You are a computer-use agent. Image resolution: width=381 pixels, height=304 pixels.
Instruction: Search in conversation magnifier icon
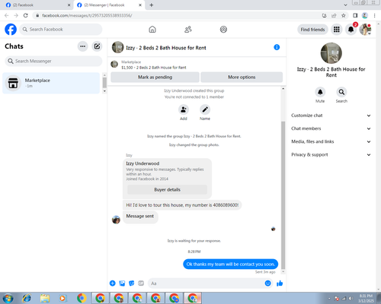341,92
